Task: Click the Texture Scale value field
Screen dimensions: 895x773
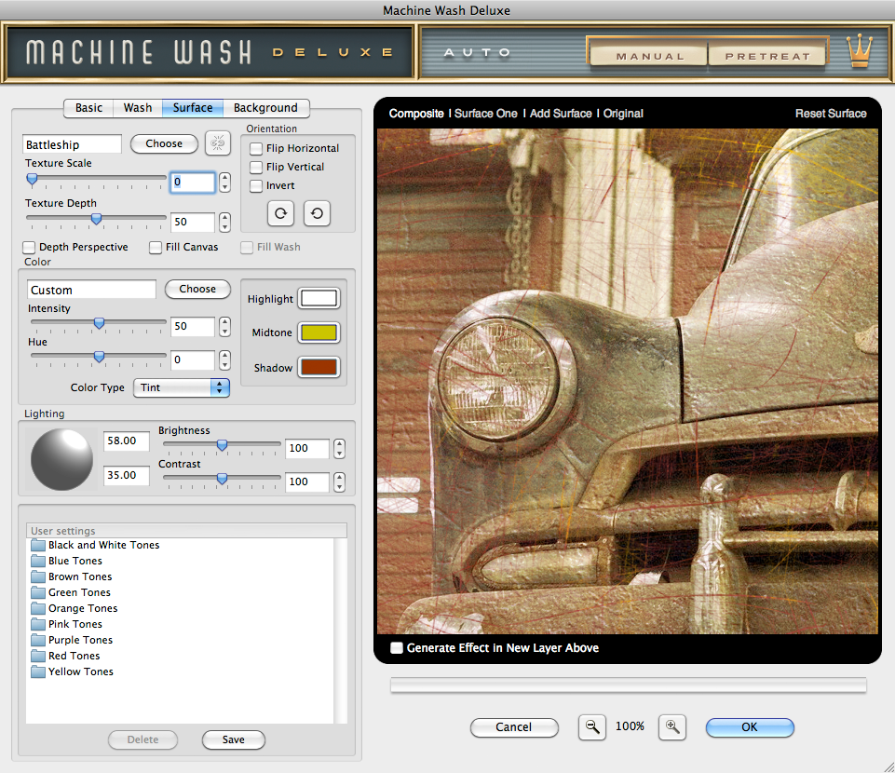Action: (193, 183)
